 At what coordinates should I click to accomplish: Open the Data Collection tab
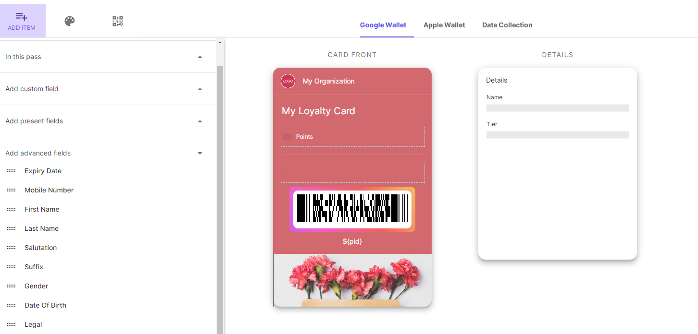pos(507,25)
